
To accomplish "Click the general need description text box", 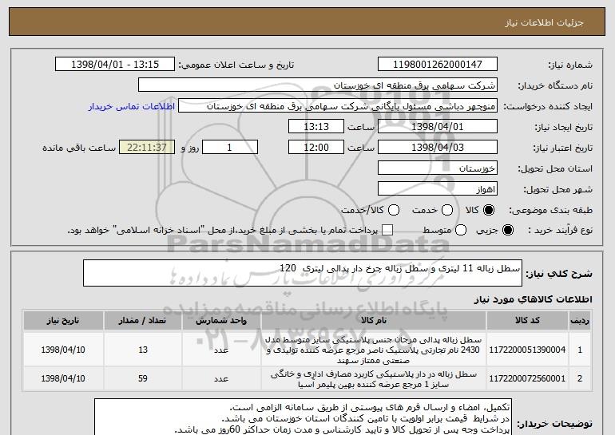I will pyautogui.click(x=303, y=273).
